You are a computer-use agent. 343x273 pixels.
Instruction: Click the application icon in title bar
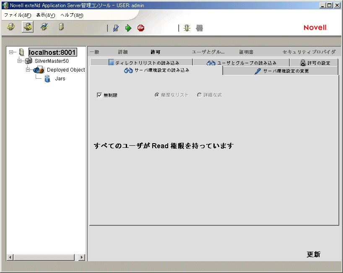[x=5, y=5]
